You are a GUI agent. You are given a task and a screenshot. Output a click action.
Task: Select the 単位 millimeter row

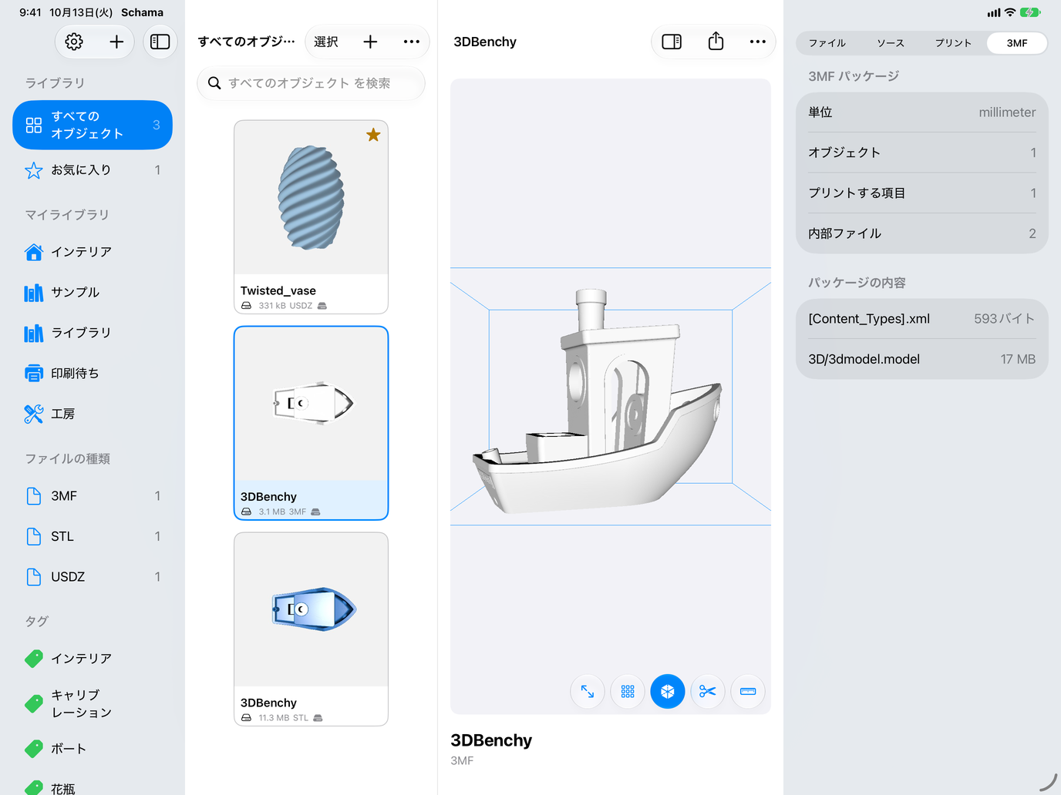(x=922, y=112)
